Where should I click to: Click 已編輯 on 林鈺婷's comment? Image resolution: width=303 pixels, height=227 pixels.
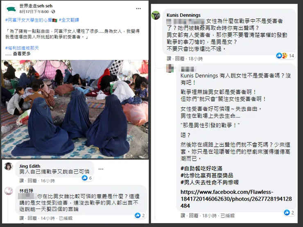(66, 218)
